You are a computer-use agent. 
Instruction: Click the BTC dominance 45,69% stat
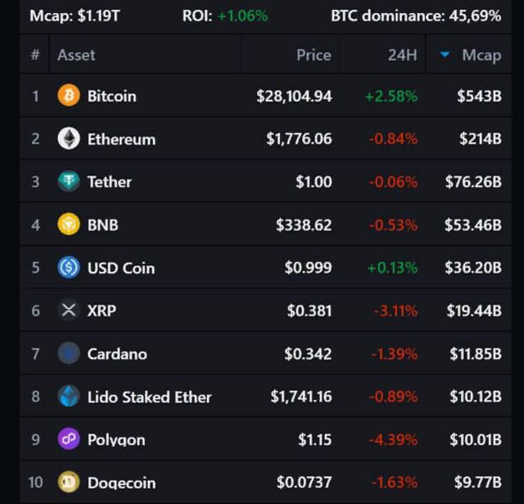pyautogui.click(x=416, y=16)
